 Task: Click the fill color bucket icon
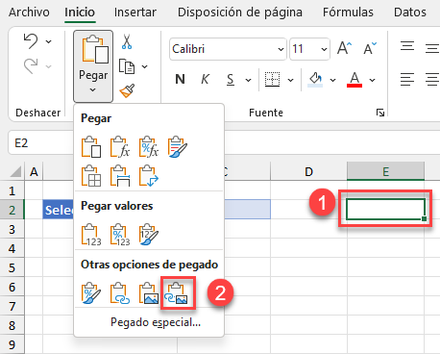pyautogui.click(x=315, y=79)
